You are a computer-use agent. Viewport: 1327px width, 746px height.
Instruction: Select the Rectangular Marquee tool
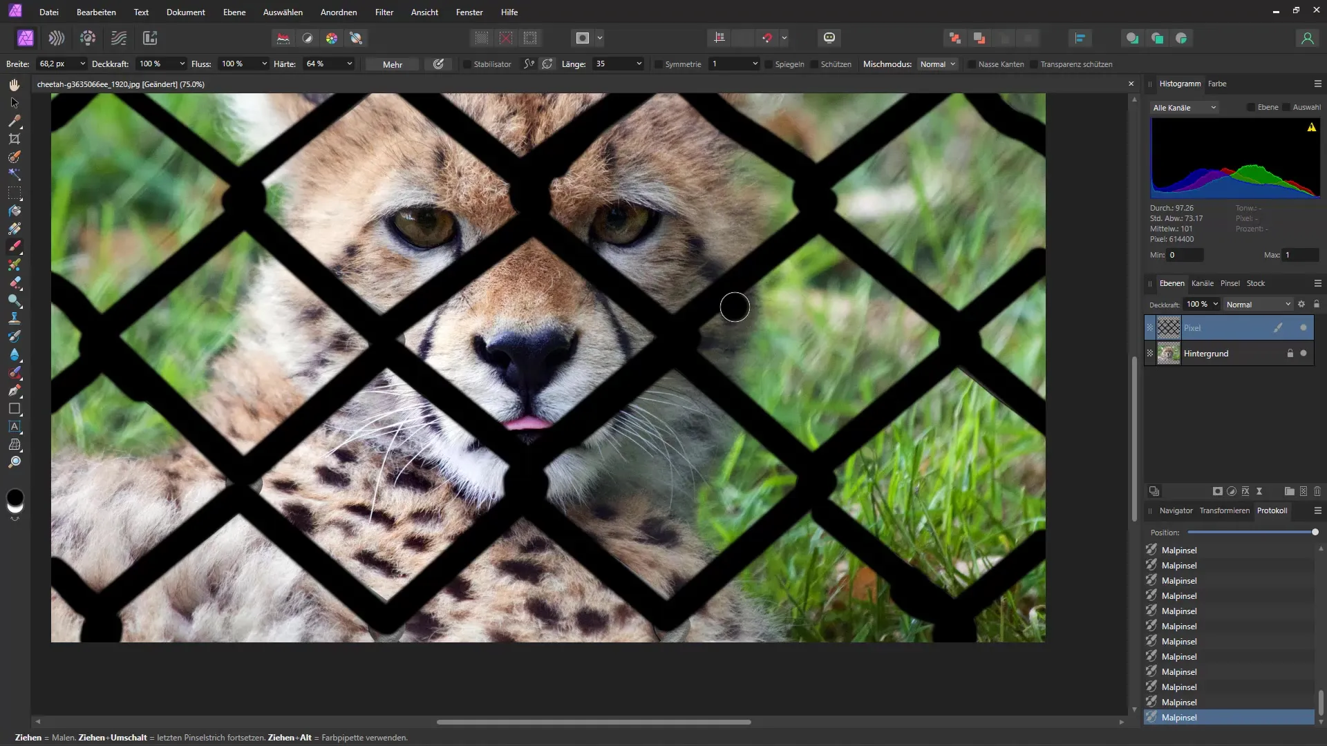pyautogui.click(x=15, y=193)
